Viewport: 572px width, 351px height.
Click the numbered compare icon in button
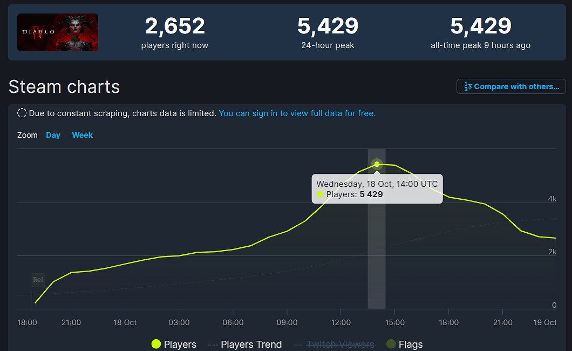click(468, 86)
